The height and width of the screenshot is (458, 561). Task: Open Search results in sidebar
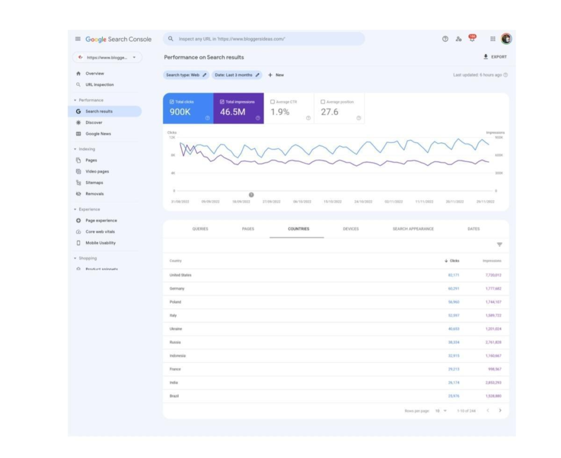tap(105, 112)
